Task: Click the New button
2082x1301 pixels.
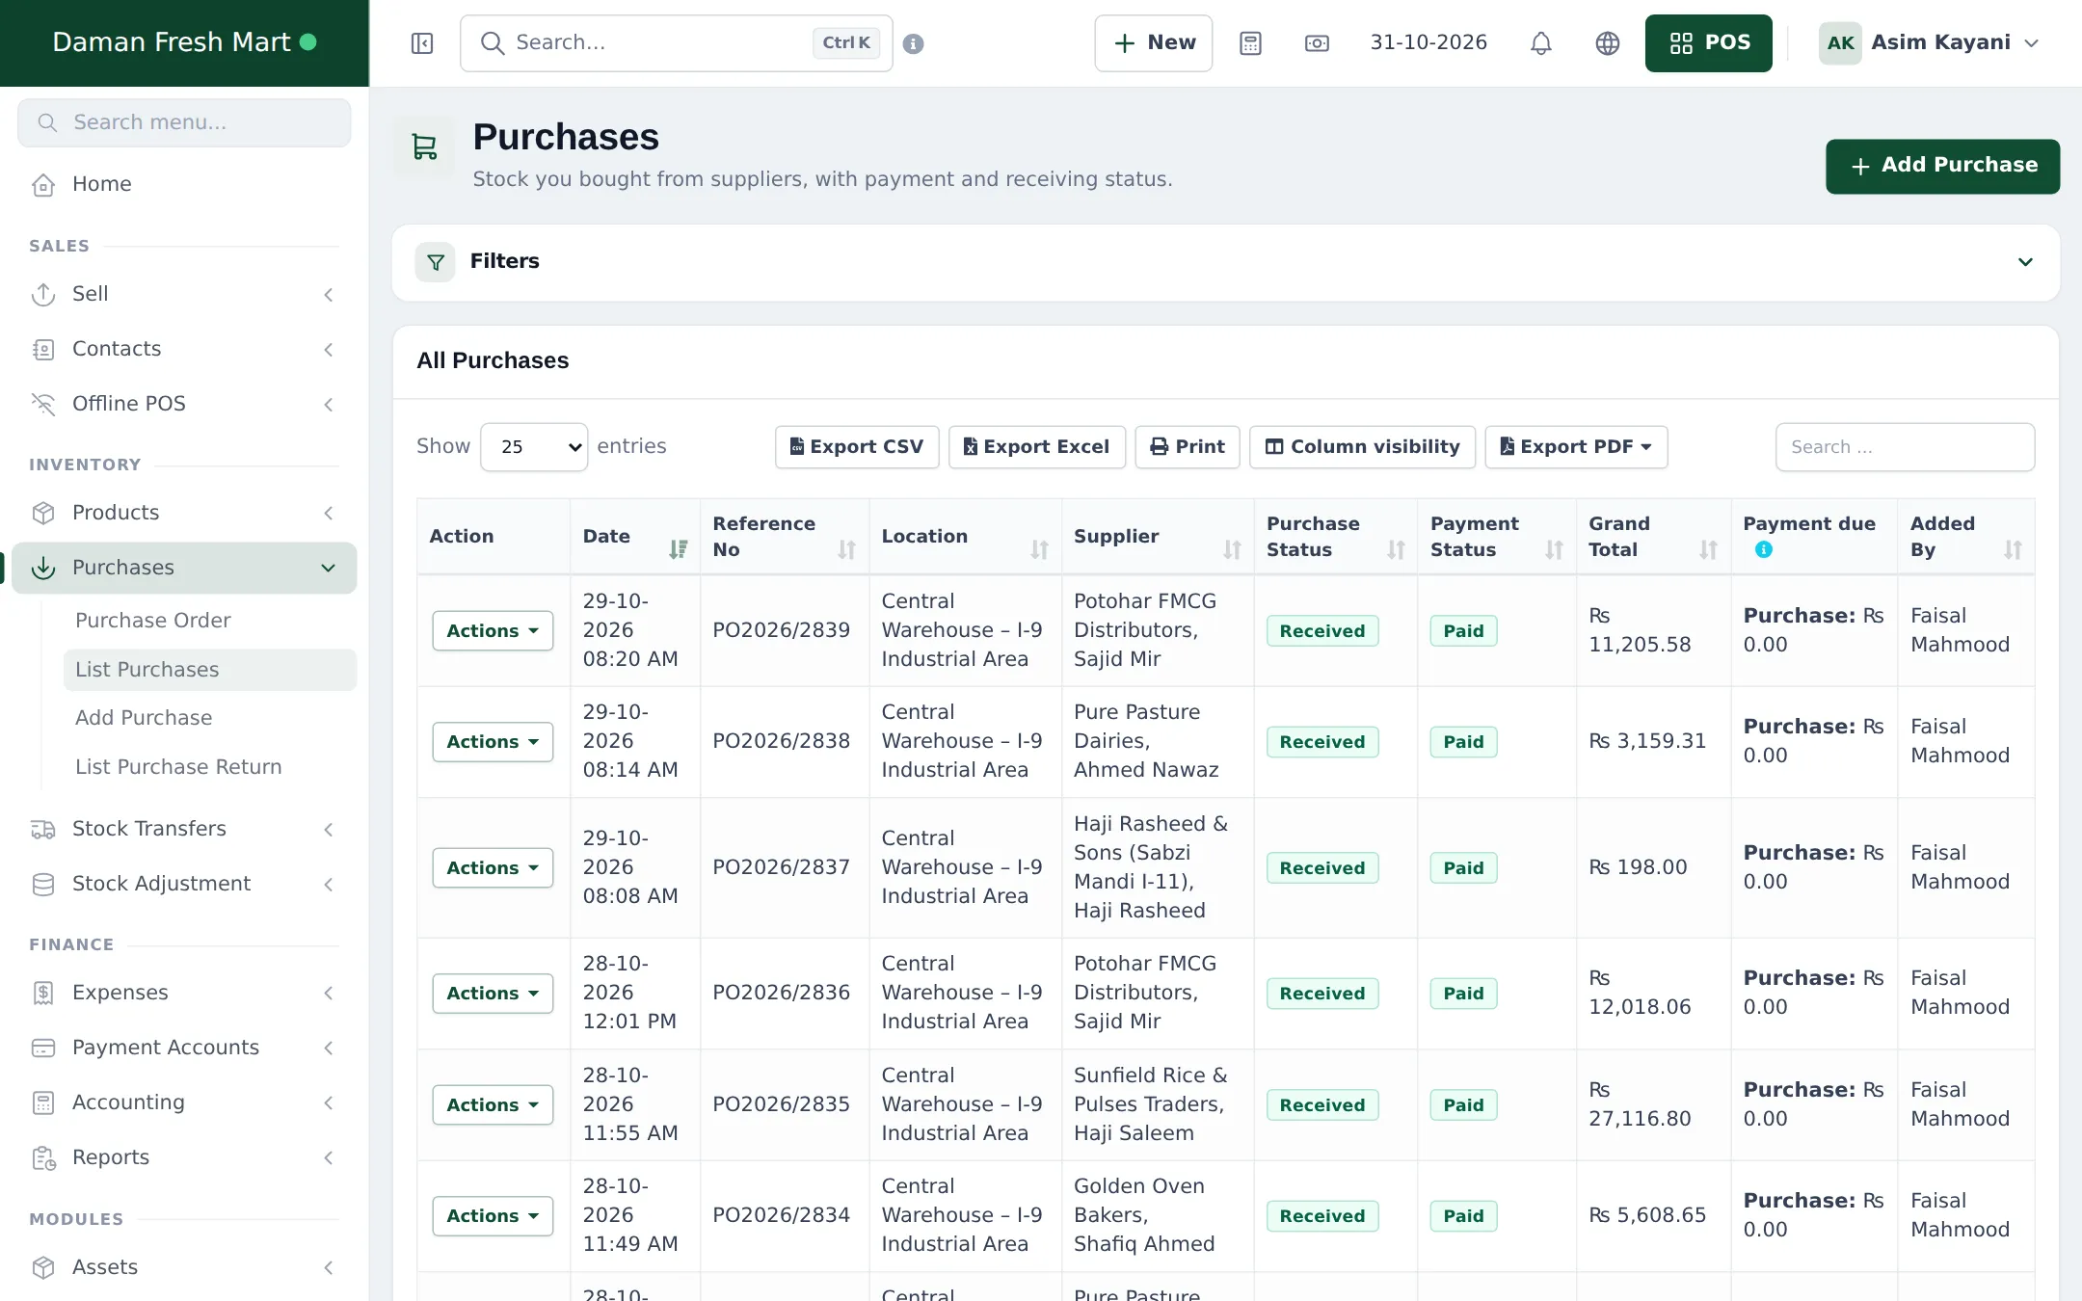Action: 1153,43
